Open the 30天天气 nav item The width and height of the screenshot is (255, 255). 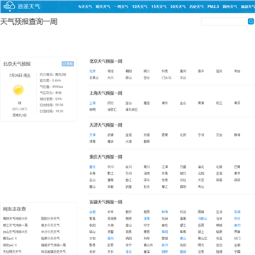(x=178, y=6)
